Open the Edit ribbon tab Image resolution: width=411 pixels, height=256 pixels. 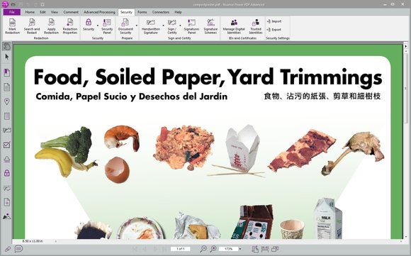point(43,12)
